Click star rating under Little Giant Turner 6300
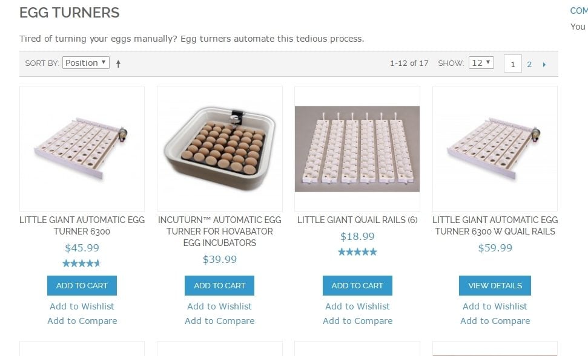588x356 pixels. click(x=82, y=264)
